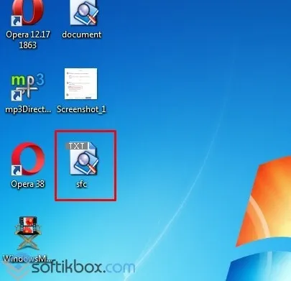
Task: Select the Opera 38 shortcut icon
Action: pos(28,159)
